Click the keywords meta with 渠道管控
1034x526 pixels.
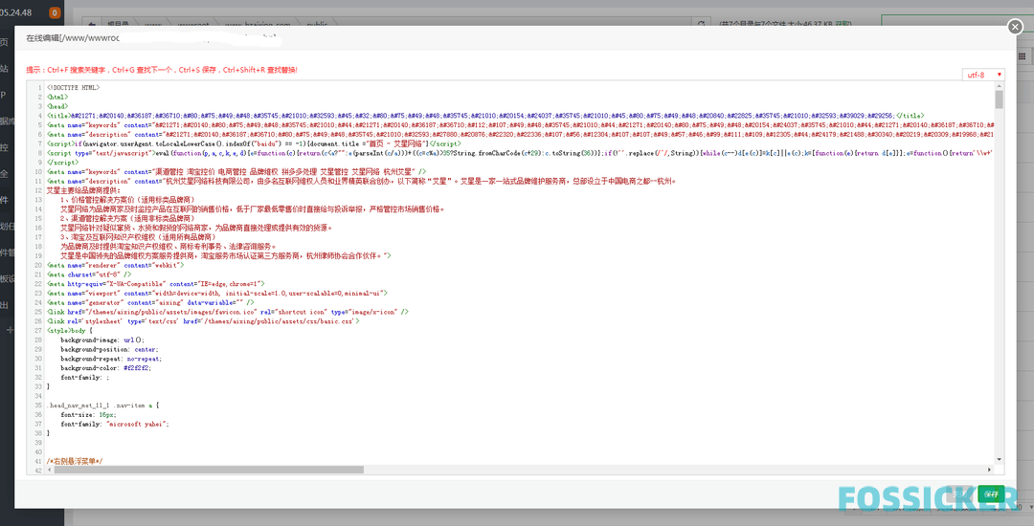coord(236,171)
